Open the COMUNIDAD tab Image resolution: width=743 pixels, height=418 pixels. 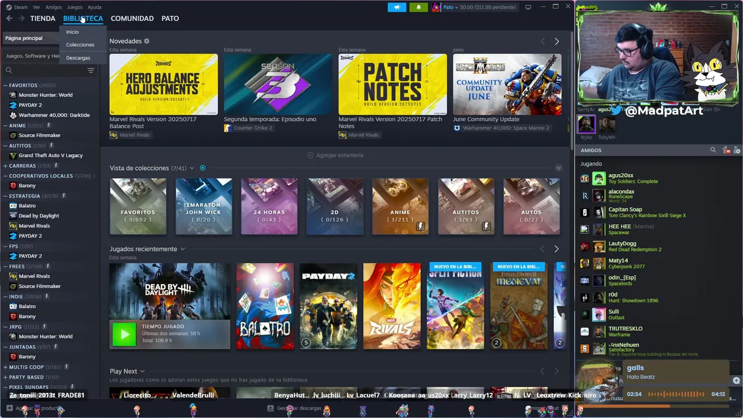(x=132, y=19)
